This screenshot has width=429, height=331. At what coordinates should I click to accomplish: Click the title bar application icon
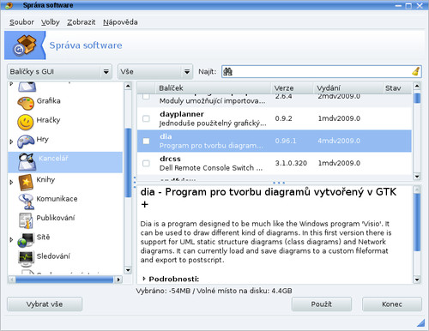9,5
